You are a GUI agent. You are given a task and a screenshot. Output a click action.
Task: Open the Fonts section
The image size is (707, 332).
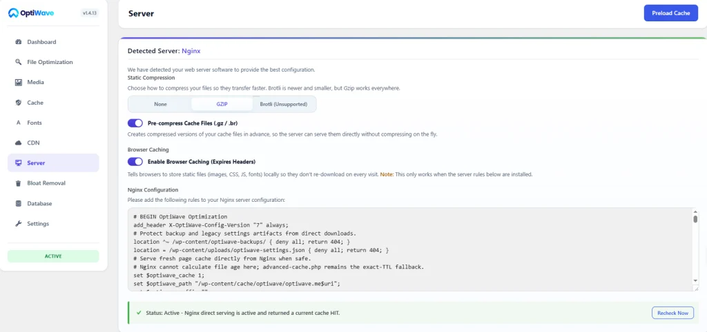[53, 123]
